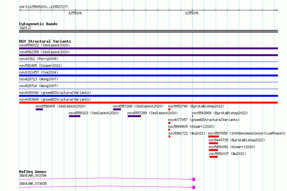Click the DGV Structural Variants track title
The image size is (287, 191).
[x=45, y=41]
